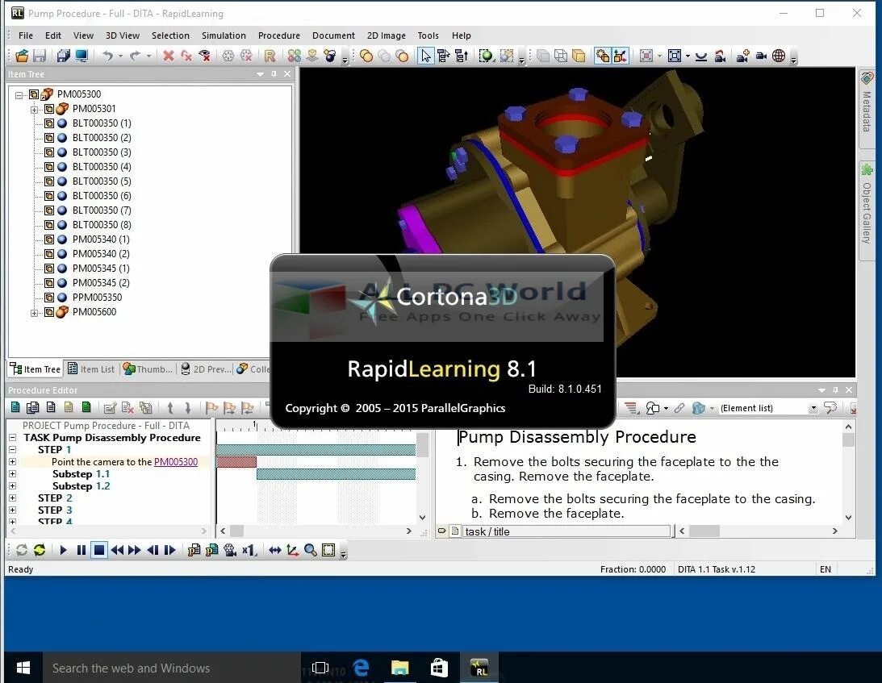
Task: Click the Save floppy disk icon
Action: [x=39, y=56]
